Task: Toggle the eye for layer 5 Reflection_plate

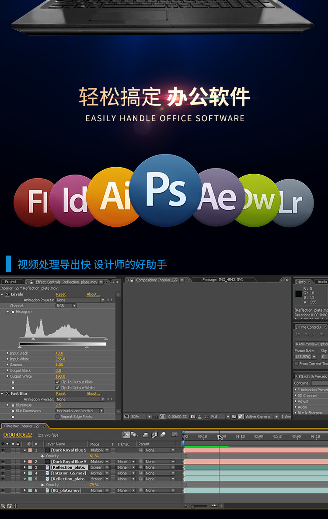Action: [3, 479]
